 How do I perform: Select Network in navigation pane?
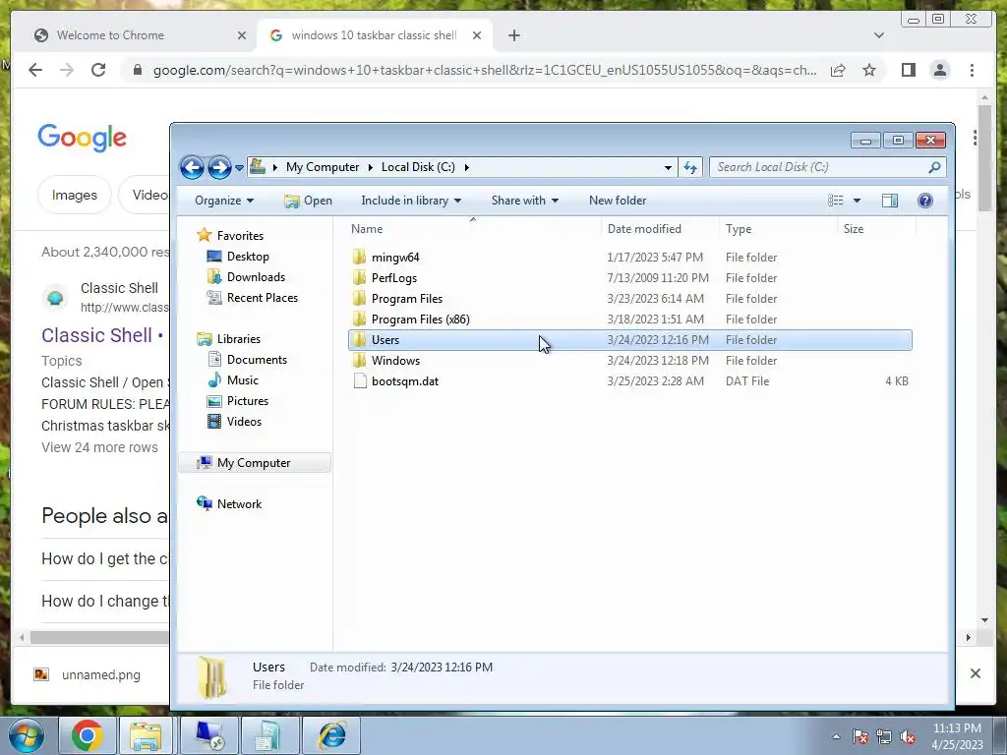(x=239, y=504)
